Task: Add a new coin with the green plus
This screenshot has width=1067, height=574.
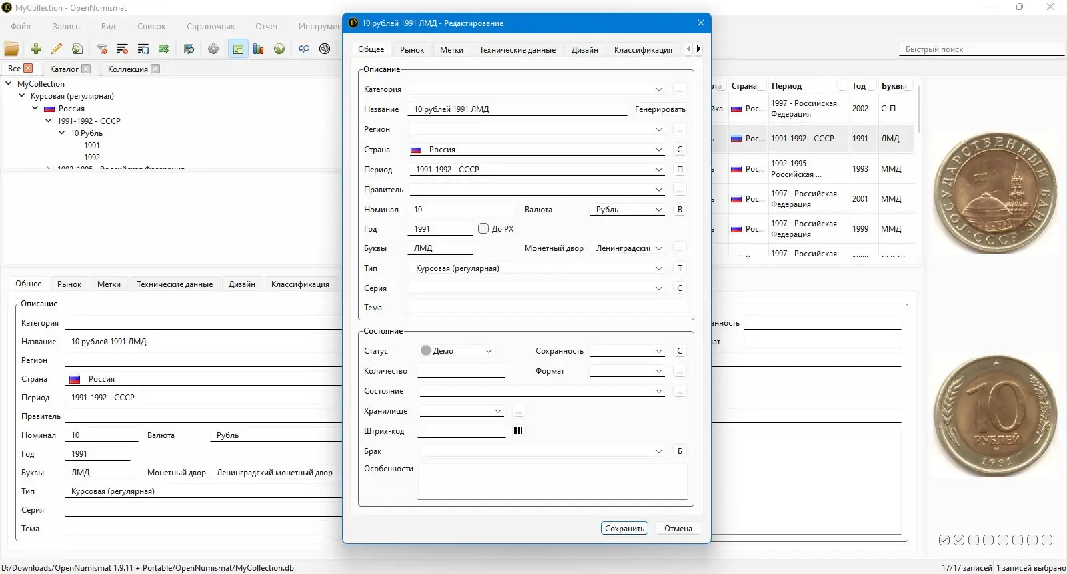Action: [36, 49]
